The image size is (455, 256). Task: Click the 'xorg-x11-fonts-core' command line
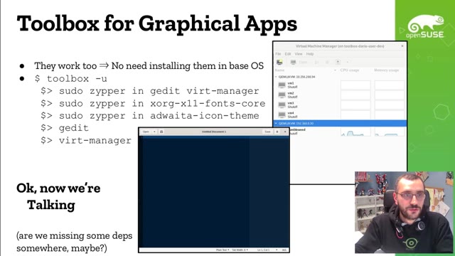153,104
